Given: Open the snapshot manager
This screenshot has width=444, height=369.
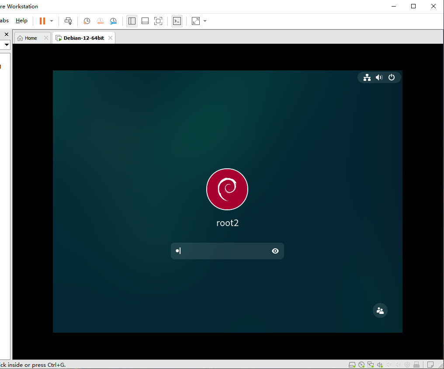Looking at the screenshot, I should (113, 21).
